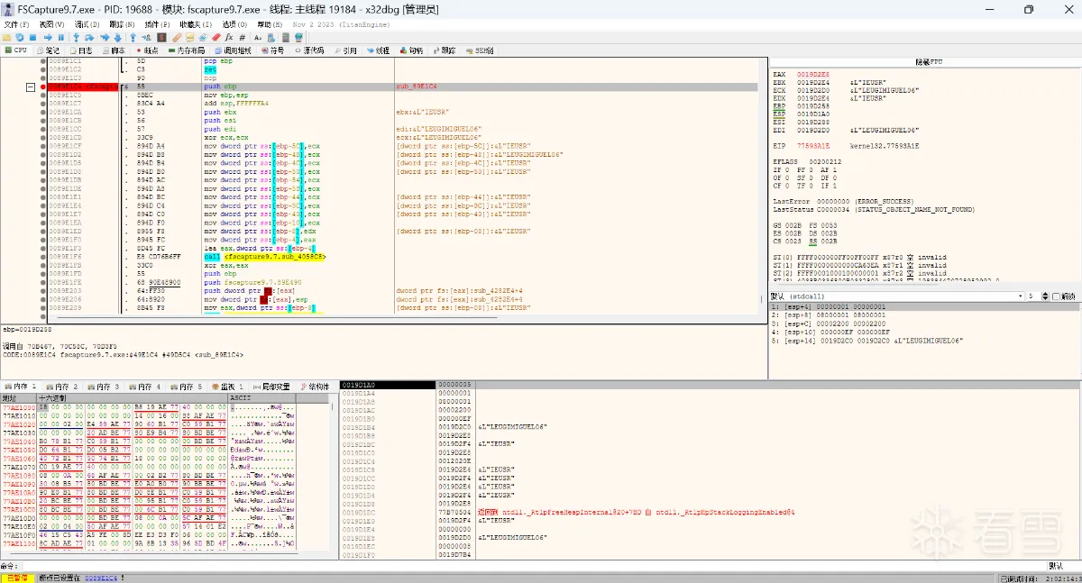Image resolution: width=1082 pixels, height=583 pixels.
Task: Open Patches via the bandage icon
Action: point(177,38)
